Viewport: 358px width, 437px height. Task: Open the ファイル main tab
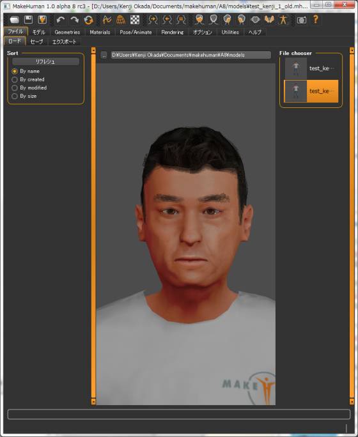[15, 31]
